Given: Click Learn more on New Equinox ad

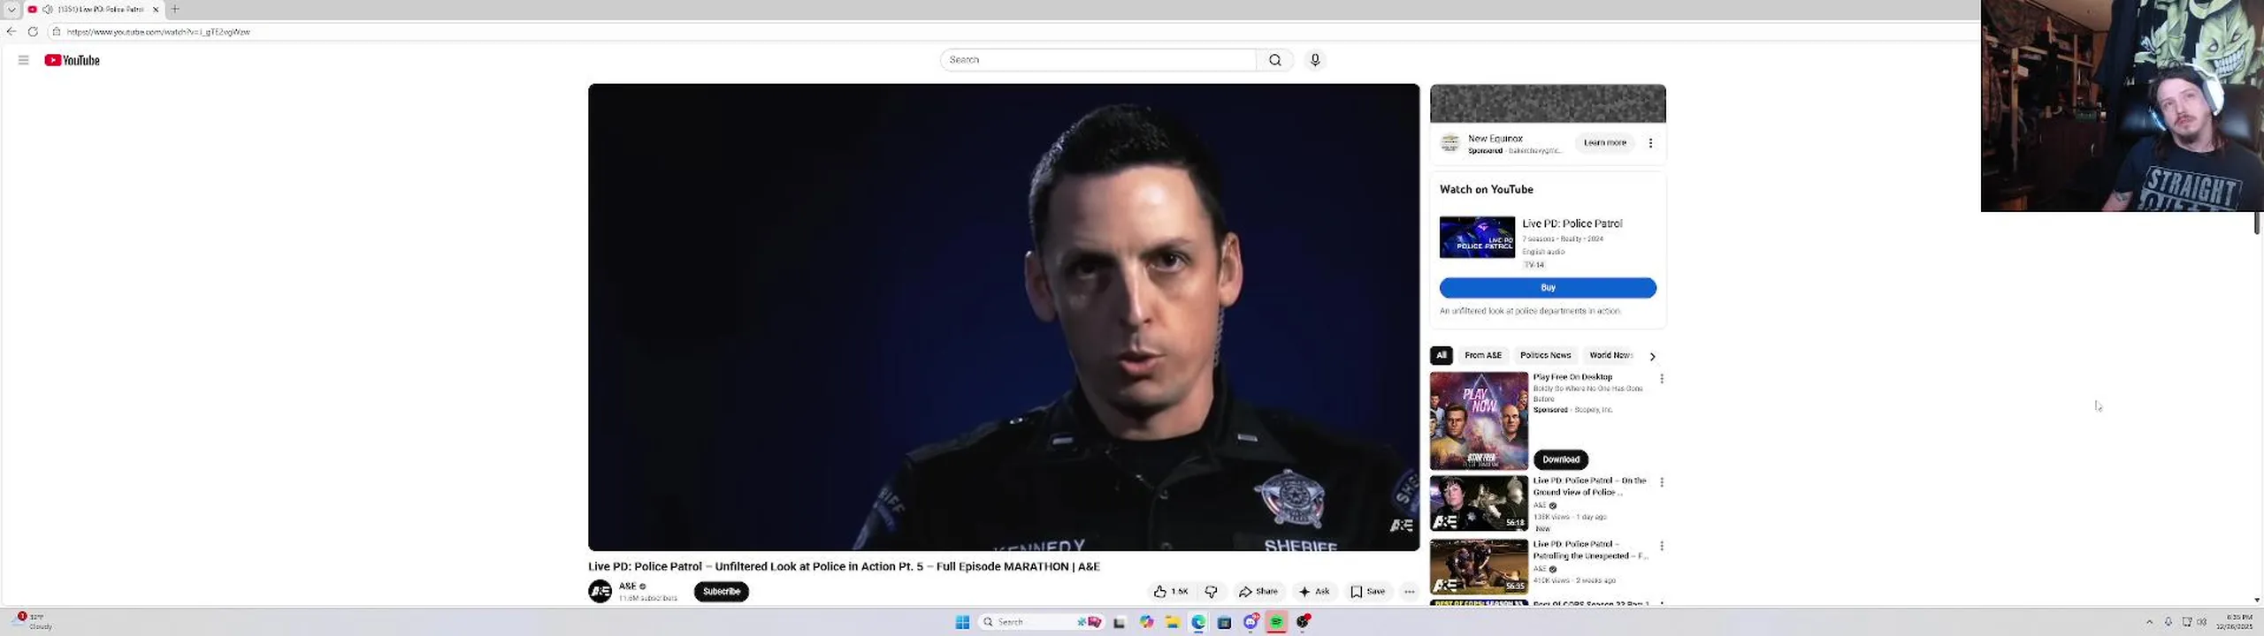Looking at the screenshot, I should point(1604,143).
